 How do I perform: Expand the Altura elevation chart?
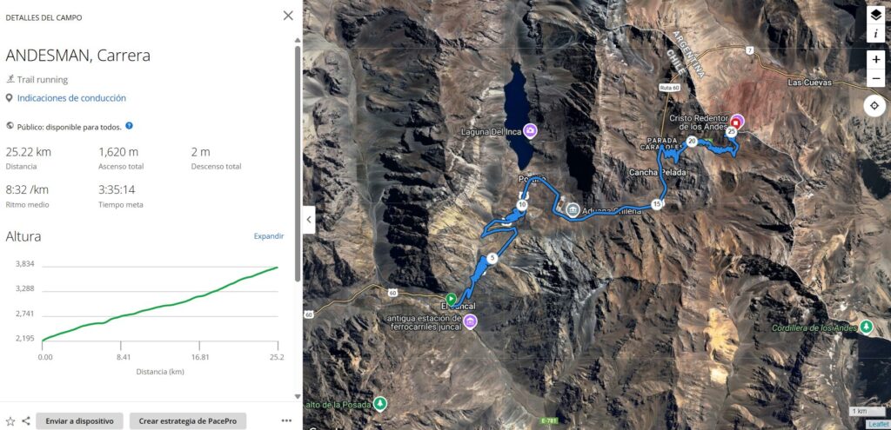269,236
